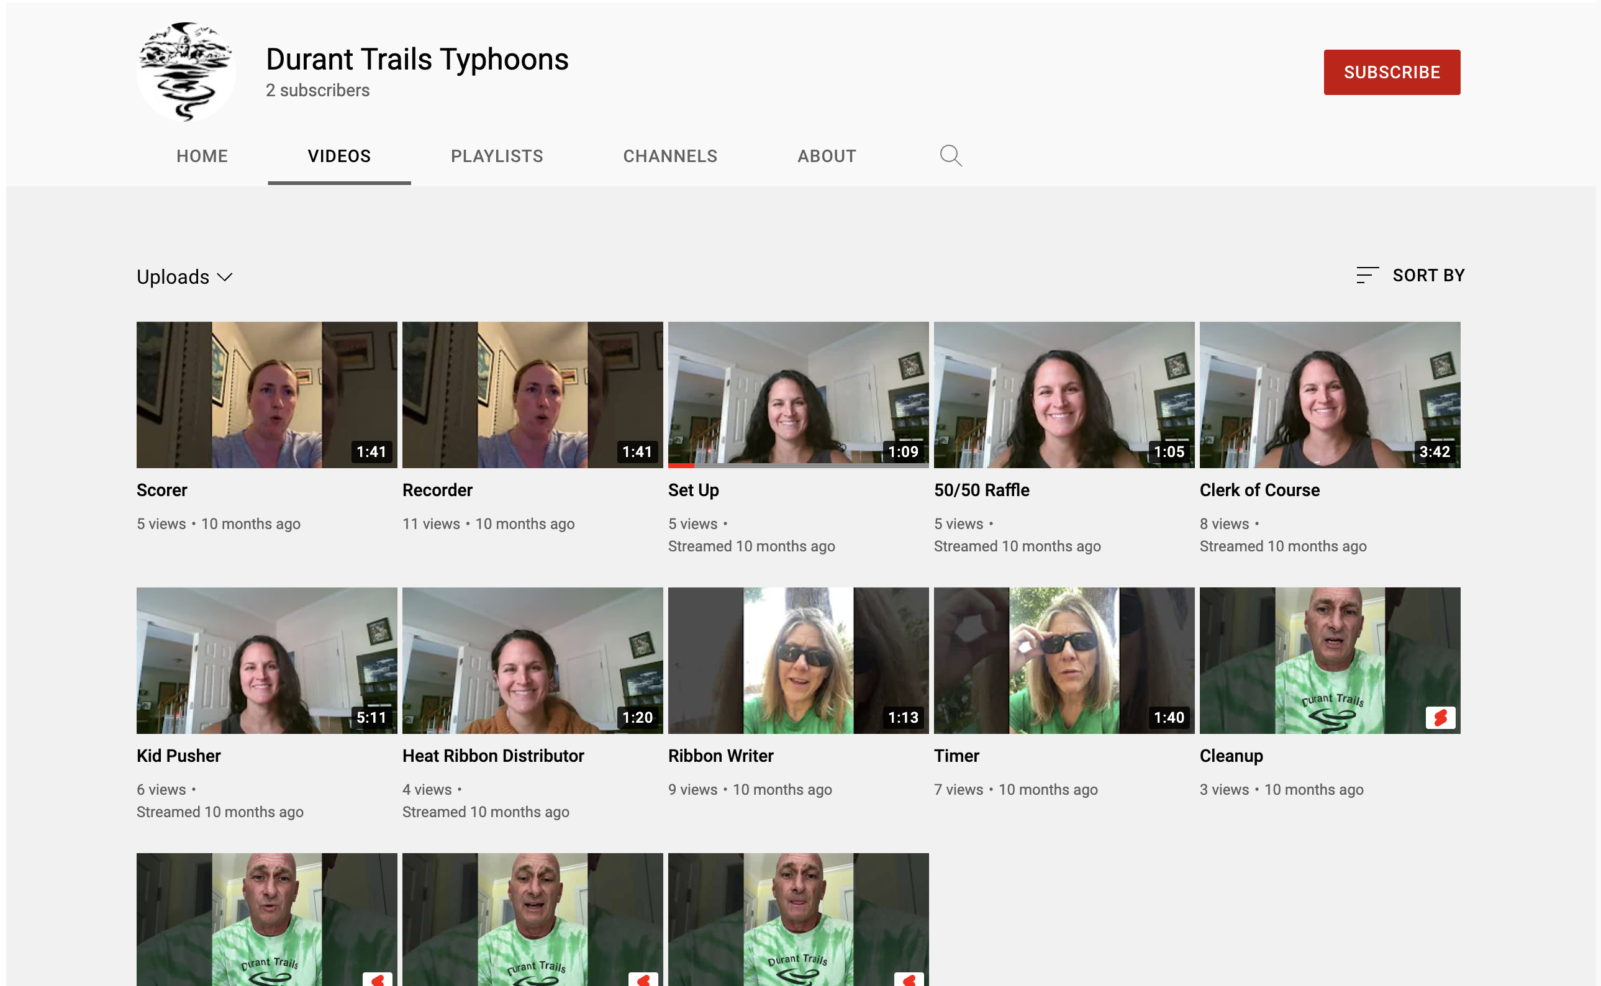Open the Set Up video title
The width and height of the screenshot is (1601, 986).
tap(693, 490)
